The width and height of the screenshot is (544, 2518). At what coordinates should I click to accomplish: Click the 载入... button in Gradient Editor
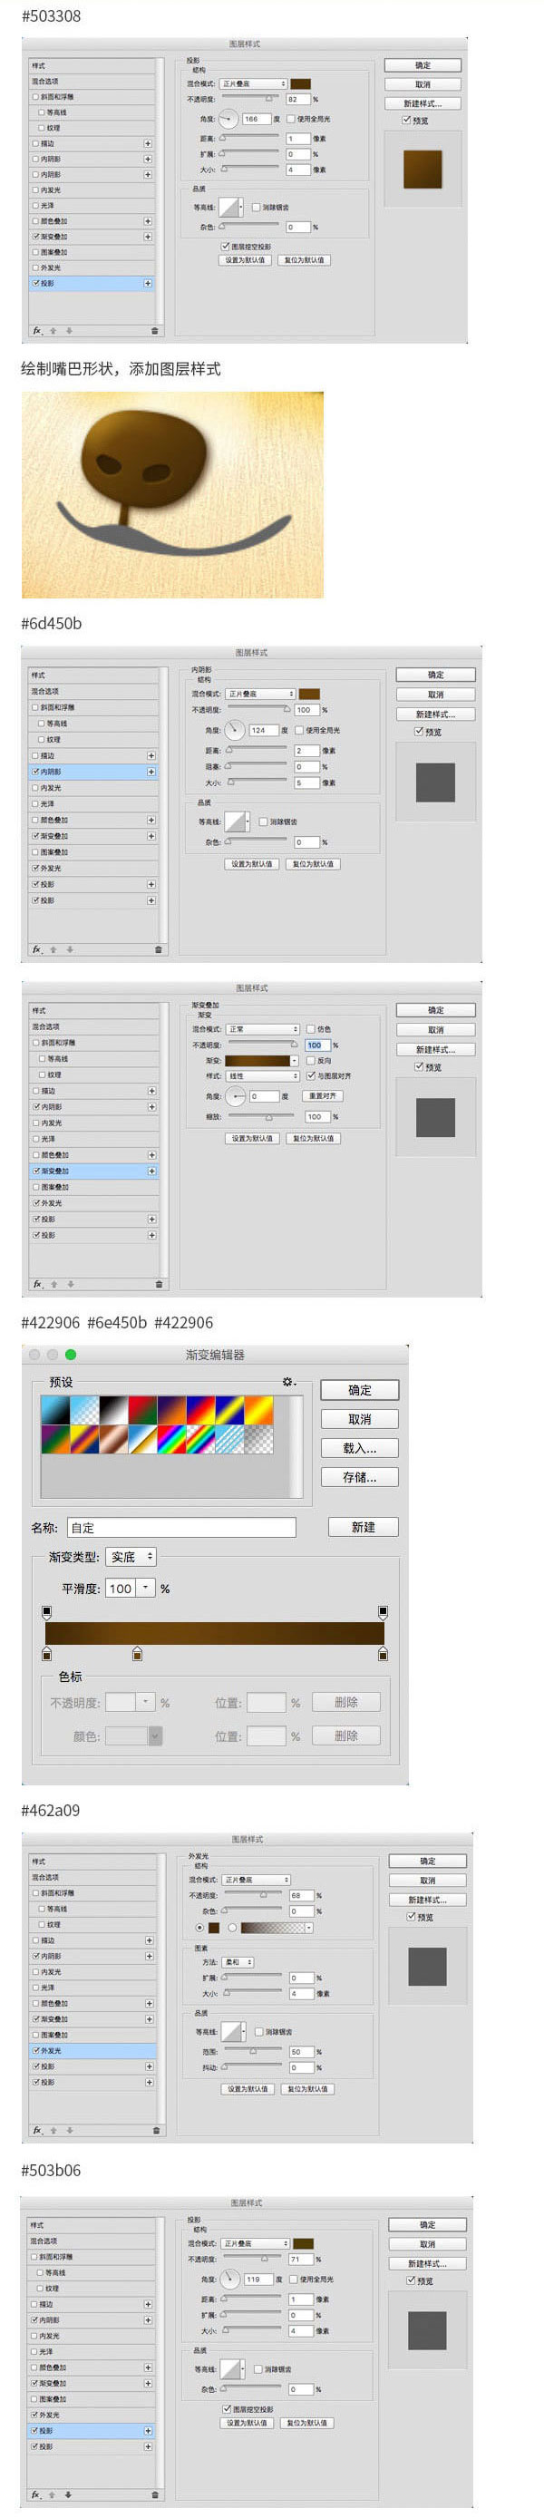click(359, 1448)
